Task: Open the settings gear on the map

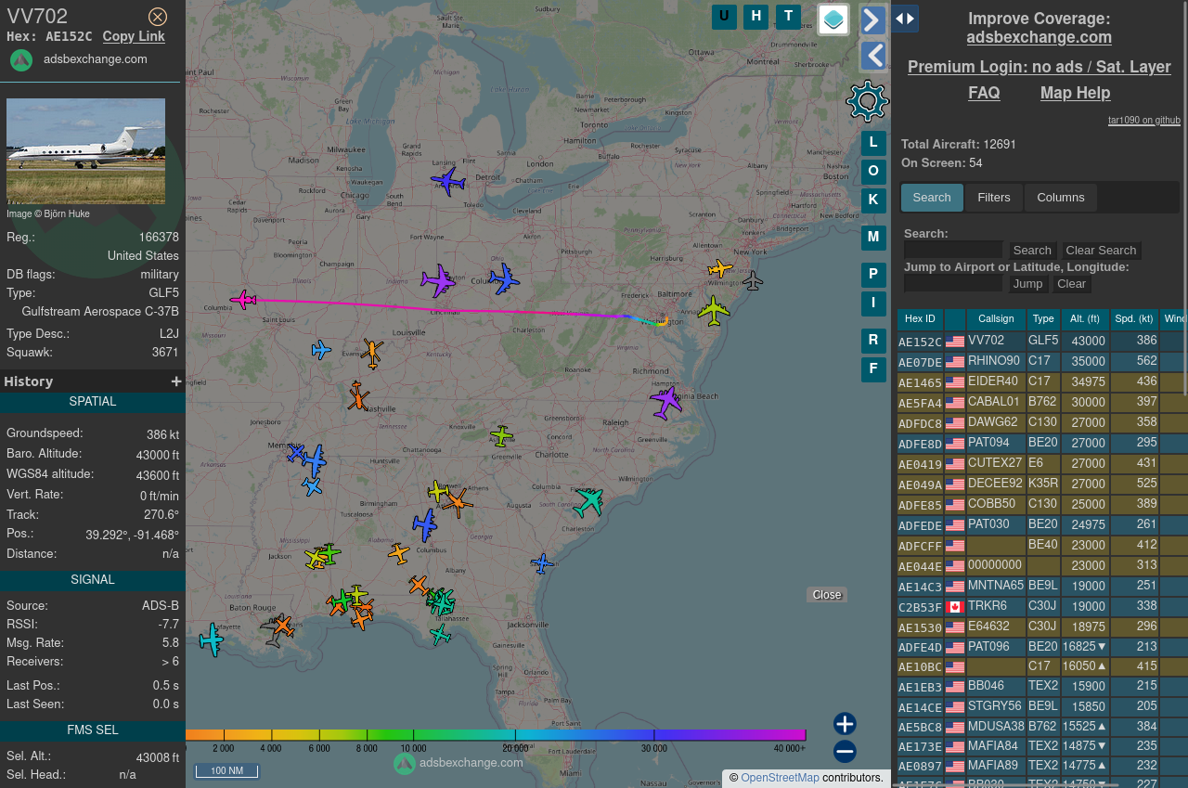Action: tap(868, 101)
